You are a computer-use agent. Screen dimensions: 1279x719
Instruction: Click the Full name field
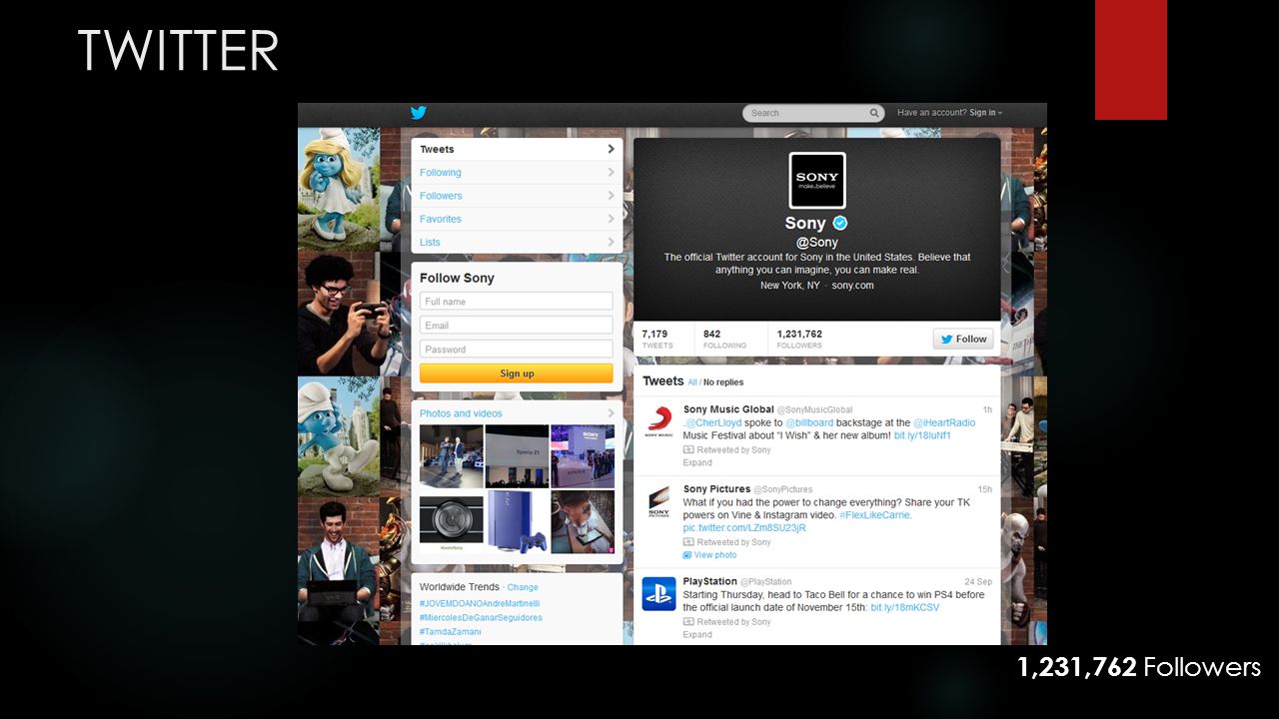(x=516, y=302)
